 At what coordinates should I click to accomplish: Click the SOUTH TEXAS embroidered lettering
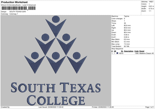coord(56,87)
